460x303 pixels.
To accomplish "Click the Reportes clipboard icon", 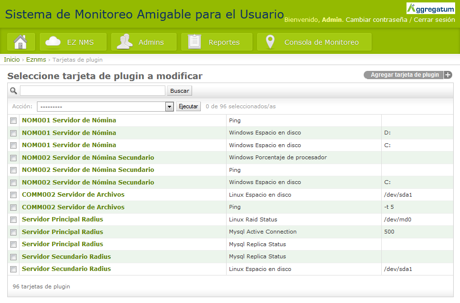I will 195,42.
